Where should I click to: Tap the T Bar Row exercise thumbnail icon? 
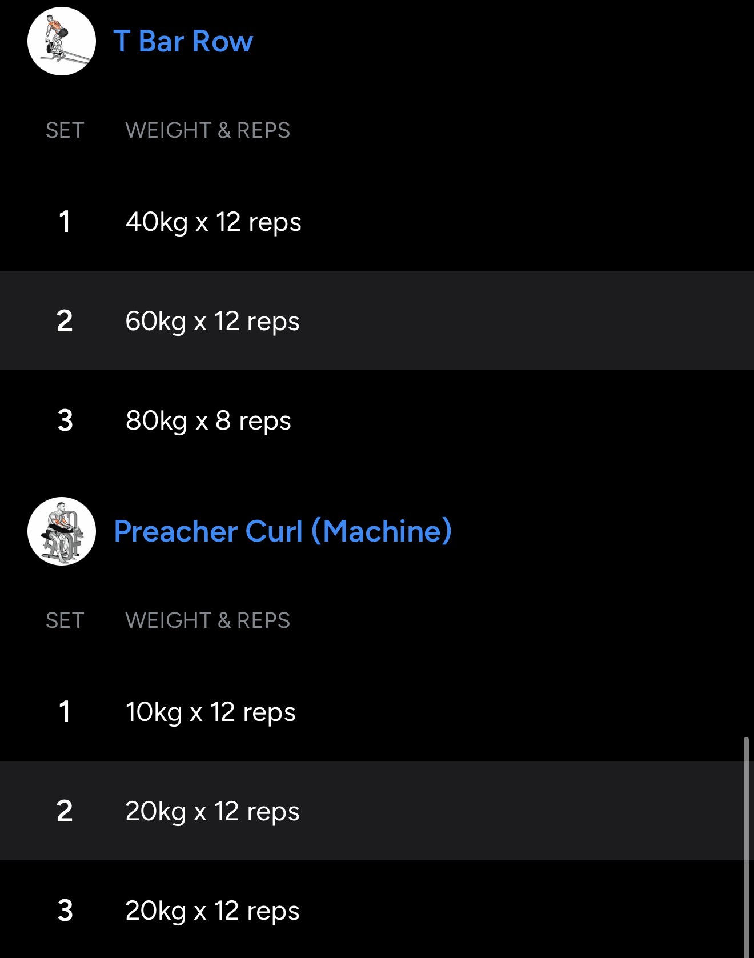pyautogui.click(x=62, y=41)
